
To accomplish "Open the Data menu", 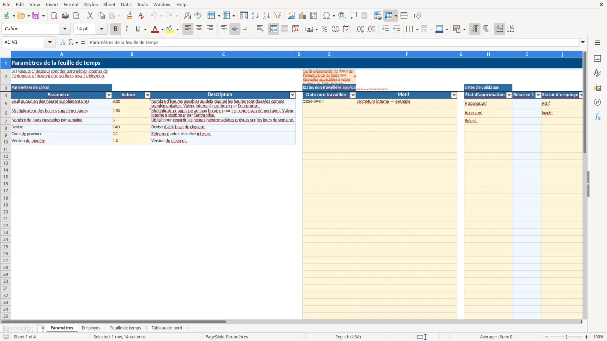I will [126, 4].
